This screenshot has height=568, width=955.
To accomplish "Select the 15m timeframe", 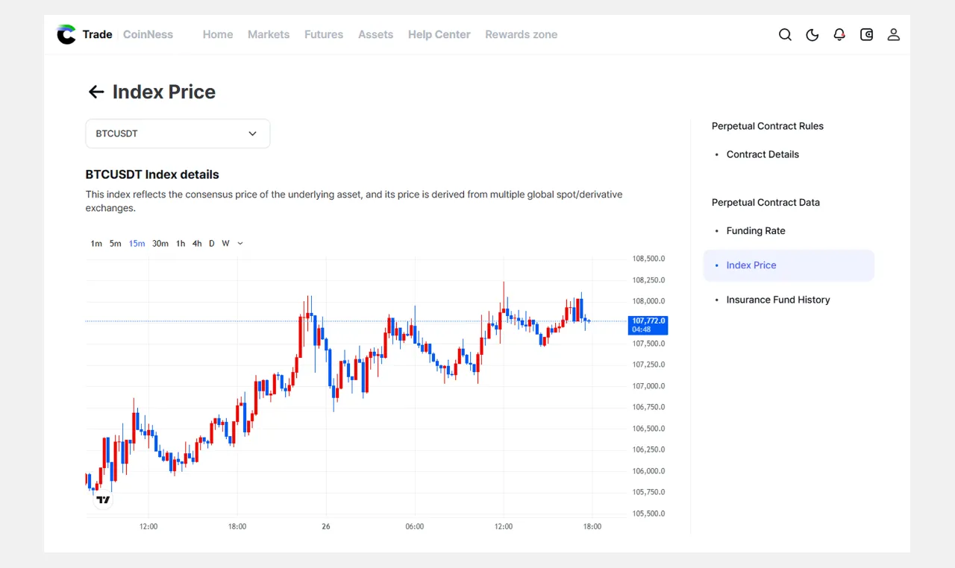I will [x=137, y=244].
